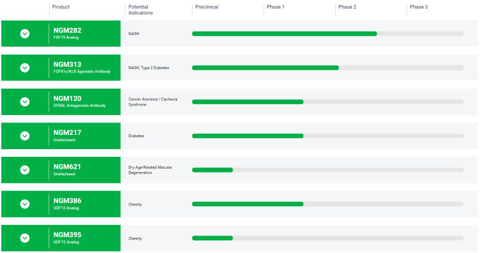The width and height of the screenshot is (482, 253).
Task: Open the NGM217 chevron icon
Action: (x=25, y=136)
